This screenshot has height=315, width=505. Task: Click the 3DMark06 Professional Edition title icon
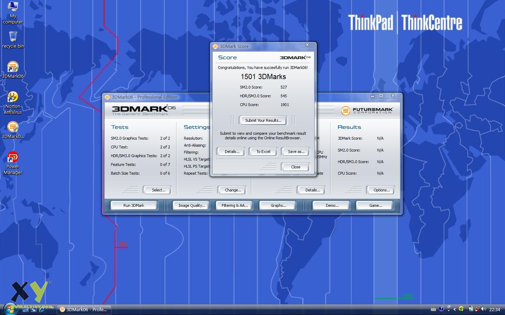pyautogui.click(x=107, y=97)
